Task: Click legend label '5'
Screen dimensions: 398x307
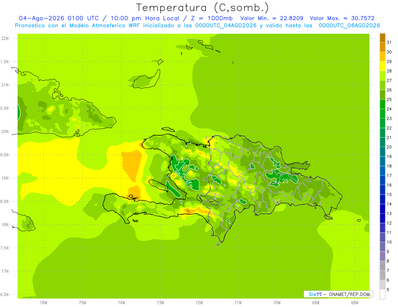Action: 388,290
